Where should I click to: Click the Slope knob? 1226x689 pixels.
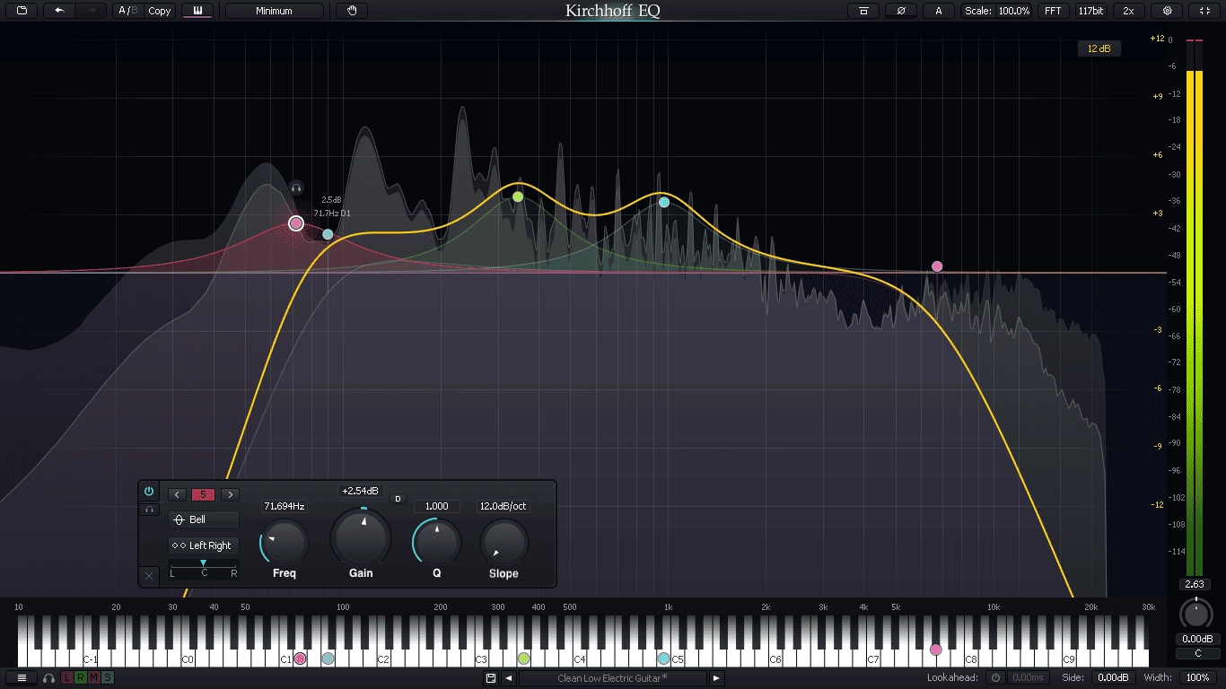(504, 542)
